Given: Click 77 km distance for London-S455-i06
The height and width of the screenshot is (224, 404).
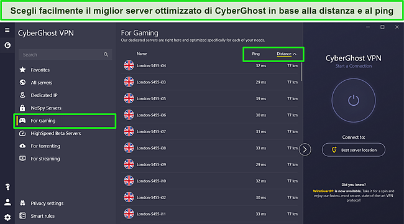Looking at the screenshot, I should point(293,115).
